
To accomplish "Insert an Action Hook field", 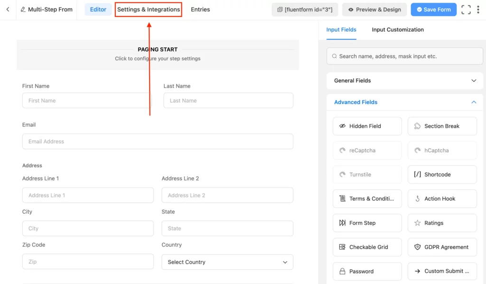I will [442, 198].
